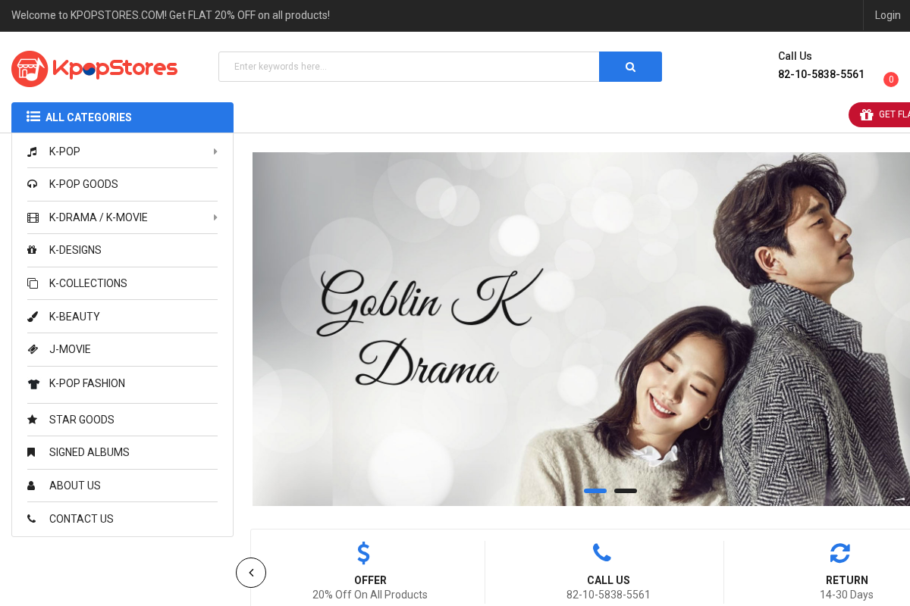Expand the K-DRAMA / K-MOVIE submenu
Screen dimensions: 910x606
pos(215,217)
